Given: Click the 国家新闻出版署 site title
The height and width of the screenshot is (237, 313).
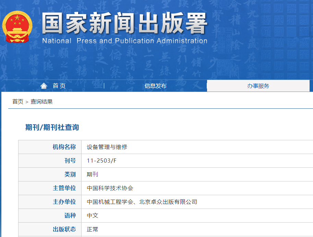Looking at the screenshot, I should [124, 24].
